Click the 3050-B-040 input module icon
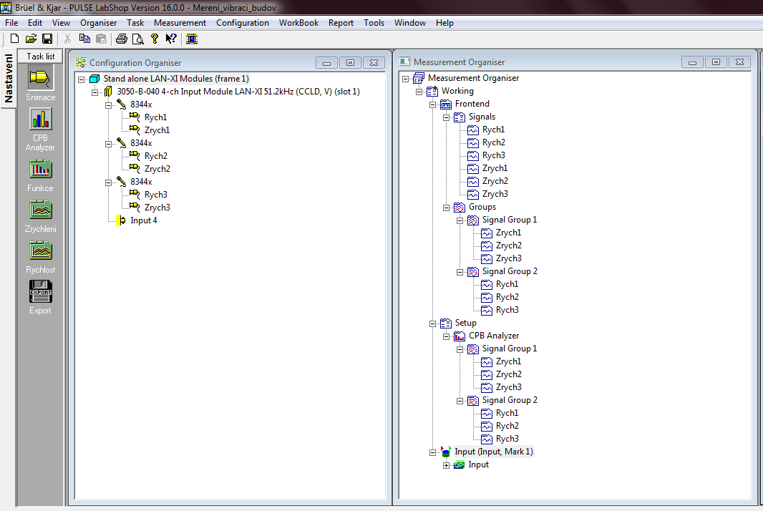Viewport: 763px width, 511px height. tap(108, 92)
